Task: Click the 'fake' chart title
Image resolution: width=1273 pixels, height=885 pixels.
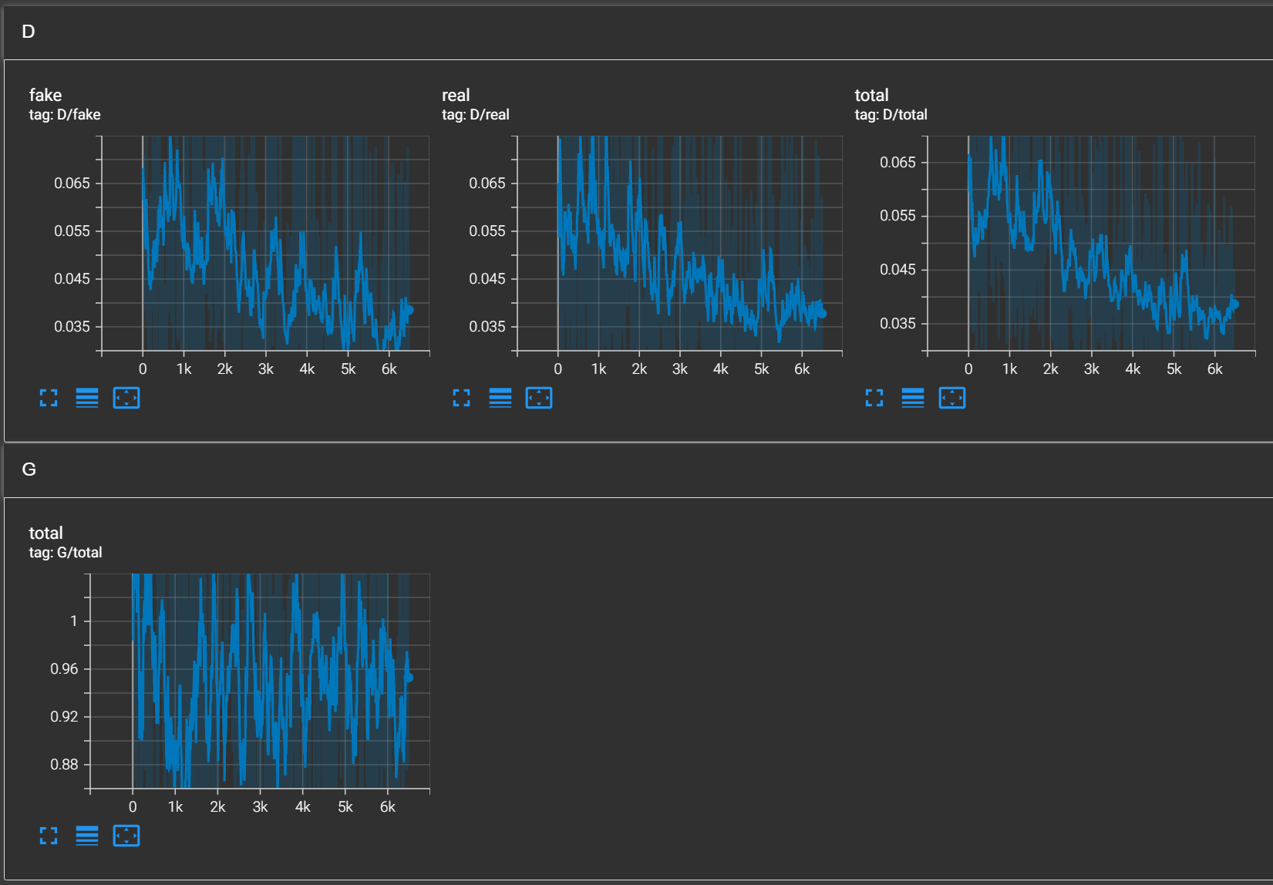Action: click(45, 96)
